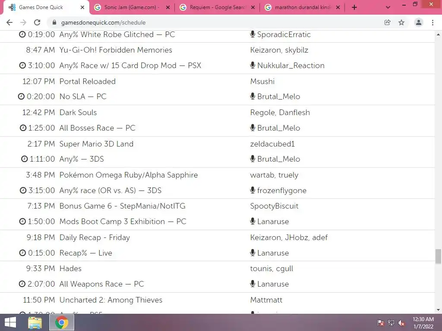442x331 pixels.
Task: Open the Chrome three-dot menu
Action: tap(433, 22)
